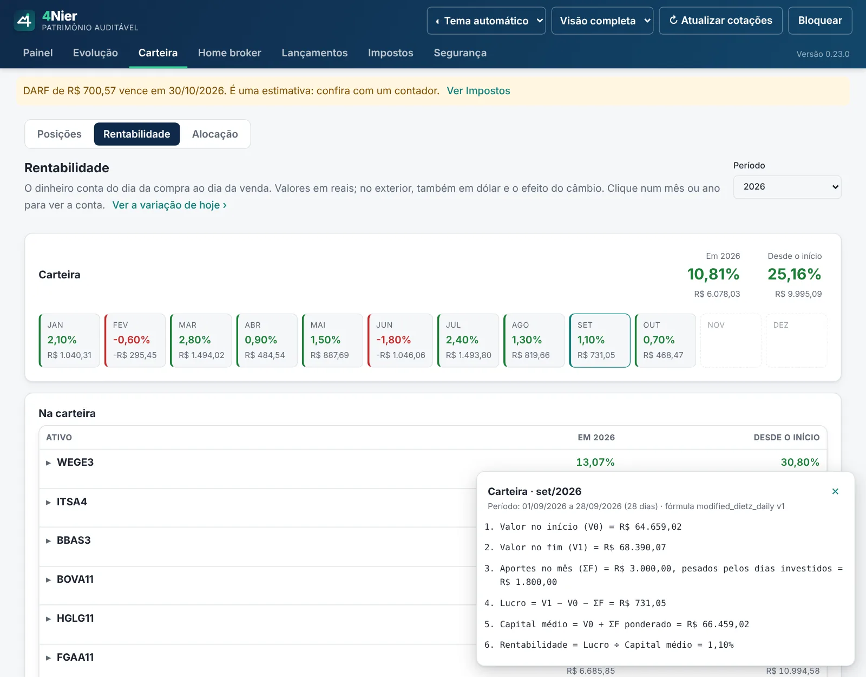866x677 pixels.
Task: Select the Carteira navigation tab
Action: tap(158, 53)
